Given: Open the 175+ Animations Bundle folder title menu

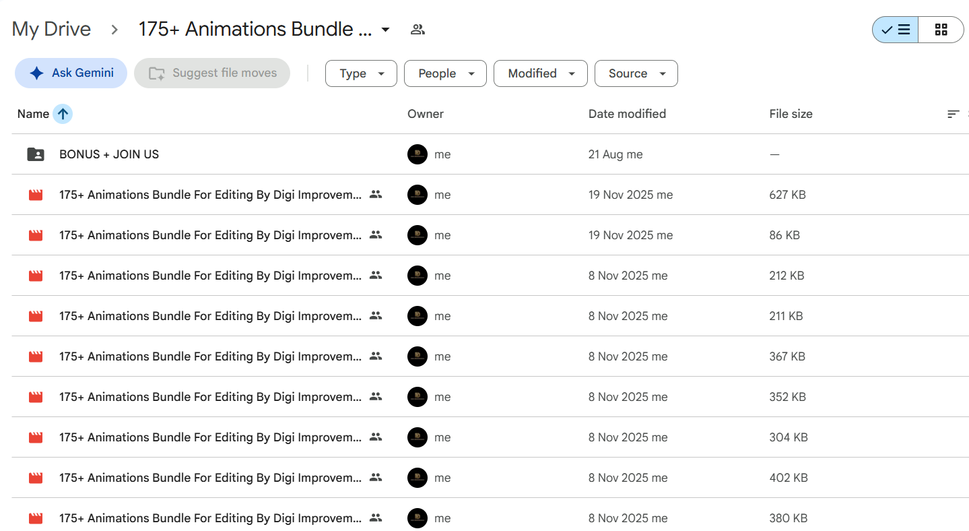Looking at the screenshot, I should point(264,30).
